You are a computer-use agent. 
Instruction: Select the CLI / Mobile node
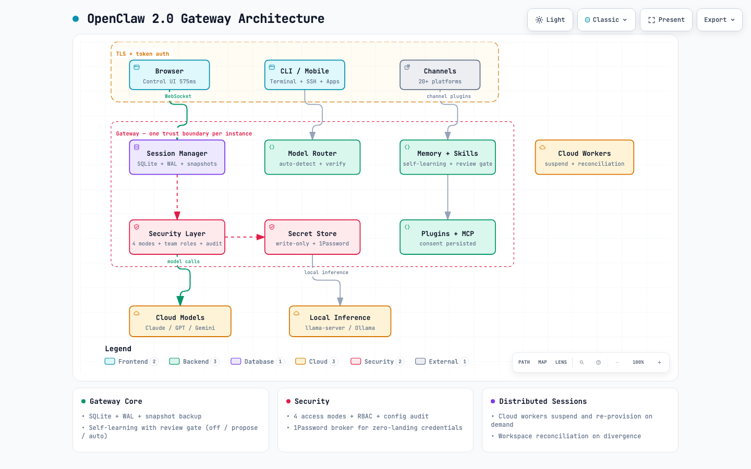305,75
